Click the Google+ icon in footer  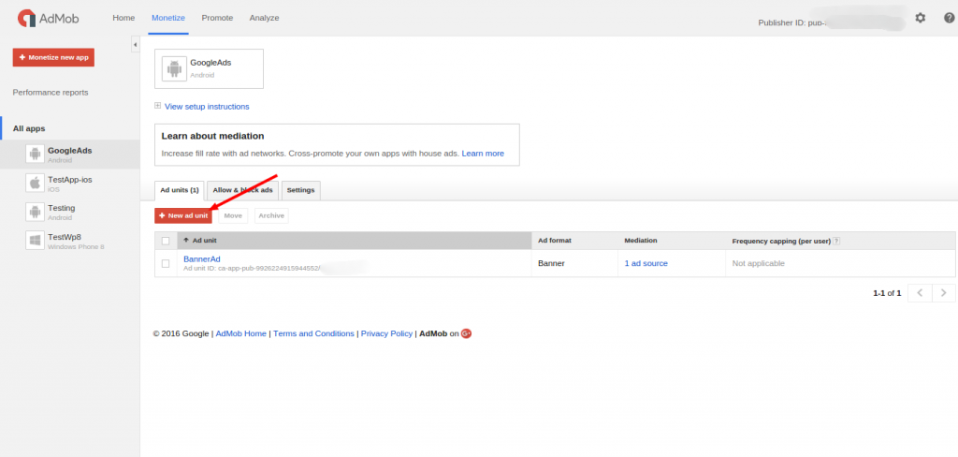tap(466, 333)
